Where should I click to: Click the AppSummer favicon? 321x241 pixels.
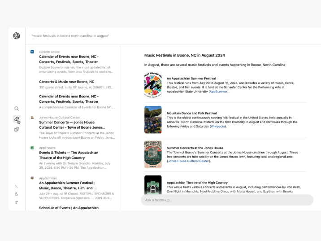point(32,178)
